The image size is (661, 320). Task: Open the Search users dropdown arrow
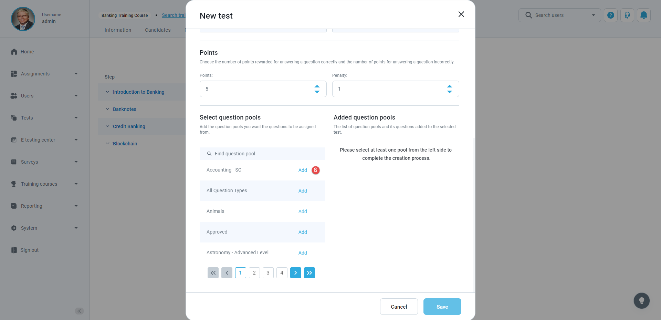(593, 15)
